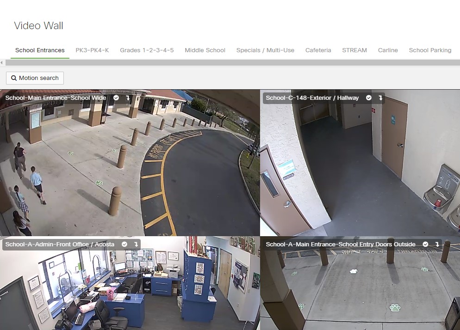
Task: Open the School Parking tab
Action: pyautogui.click(x=430, y=50)
